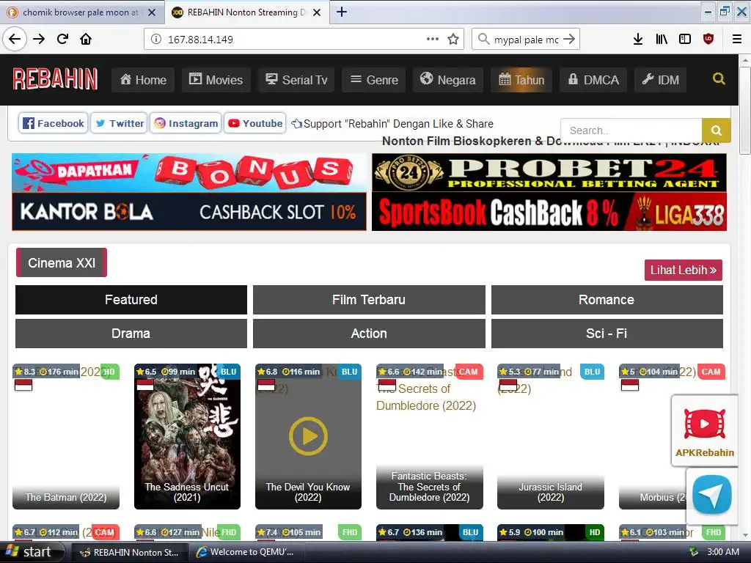The image size is (751, 563).
Task: Click the taskbar clock showing 3:00 AM
Action: coord(722,552)
